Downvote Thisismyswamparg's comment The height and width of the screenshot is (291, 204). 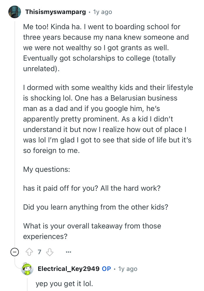coord(50,252)
